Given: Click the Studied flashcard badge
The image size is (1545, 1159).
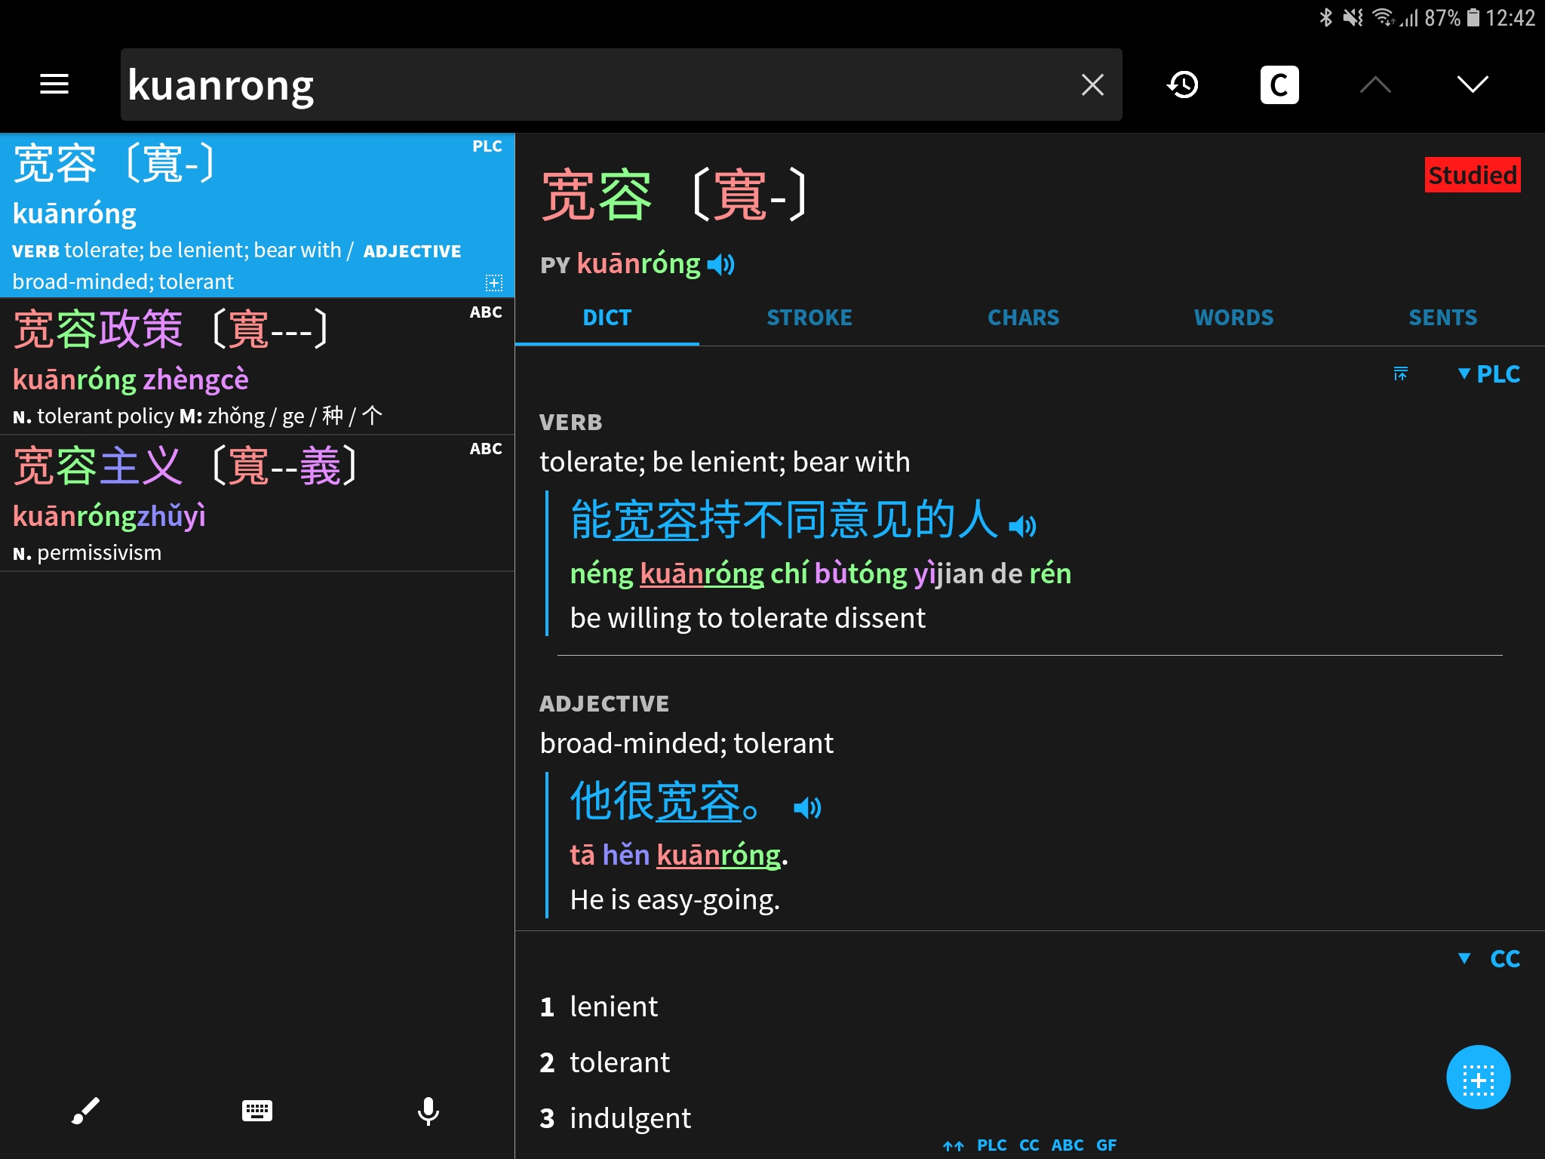Looking at the screenshot, I should [x=1473, y=175].
